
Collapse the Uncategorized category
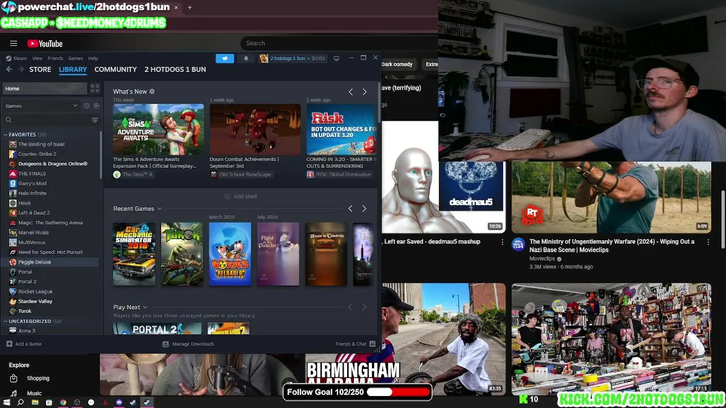point(5,321)
